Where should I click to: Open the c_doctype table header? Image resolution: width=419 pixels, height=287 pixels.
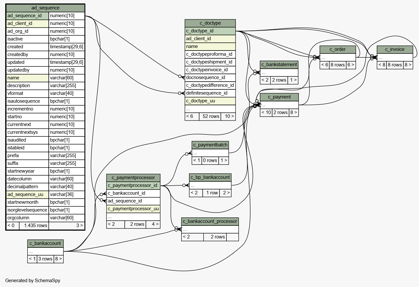tap(210, 23)
